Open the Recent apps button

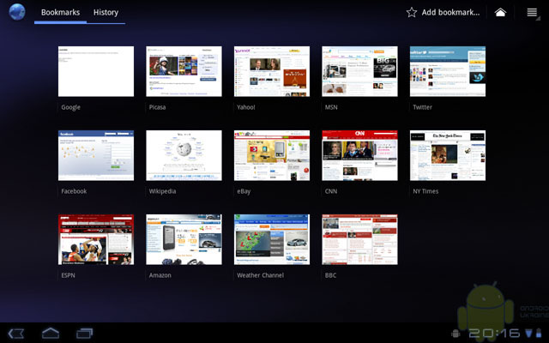pyautogui.click(x=84, y=334)
